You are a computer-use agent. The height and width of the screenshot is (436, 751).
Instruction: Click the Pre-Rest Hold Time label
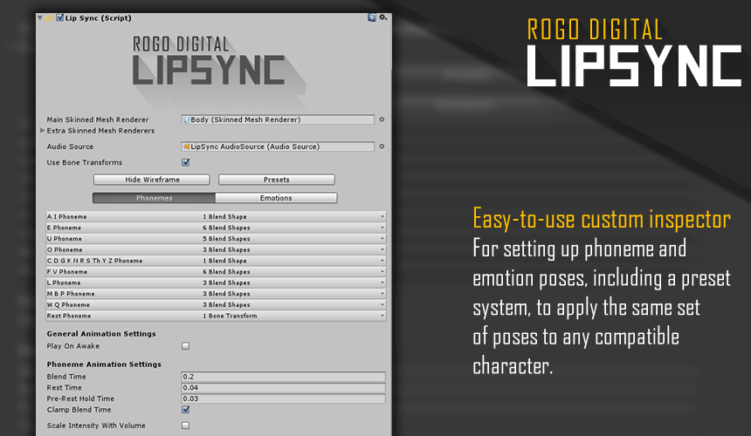(x=80, y=399)
